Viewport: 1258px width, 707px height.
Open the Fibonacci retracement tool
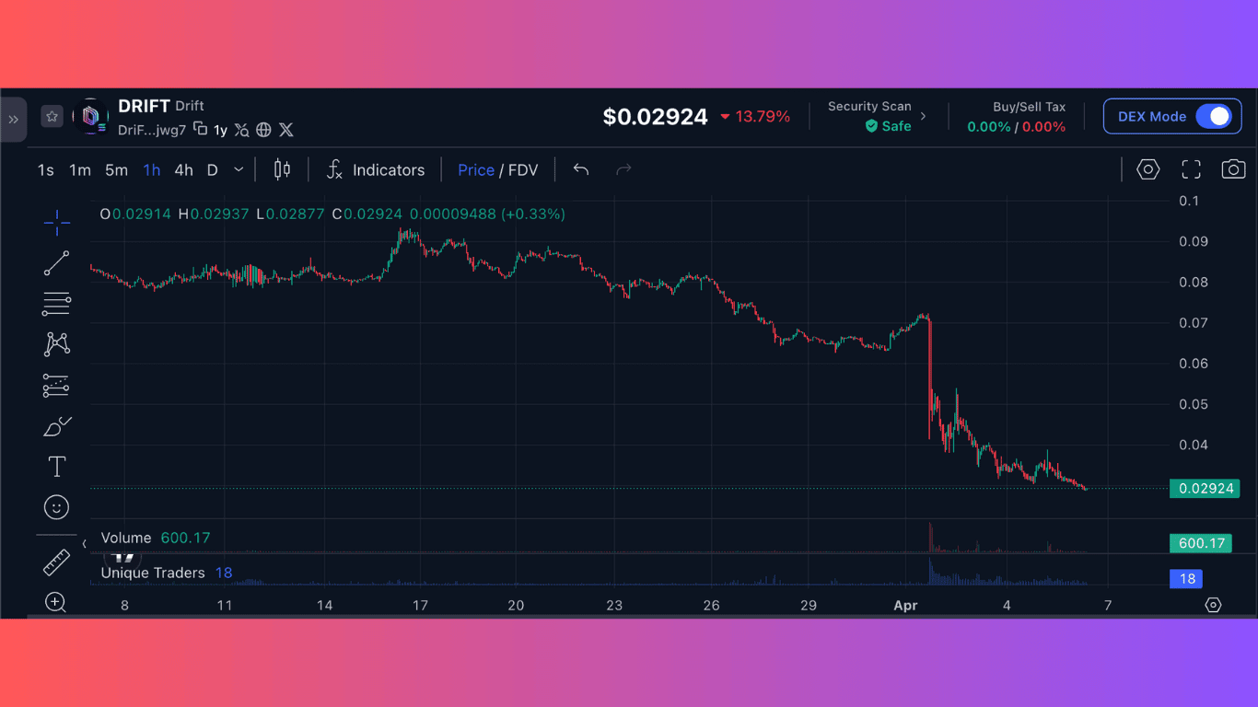[56, 303]
